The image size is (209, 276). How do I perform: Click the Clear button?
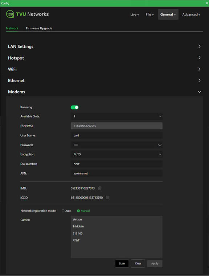pos(138,263)
